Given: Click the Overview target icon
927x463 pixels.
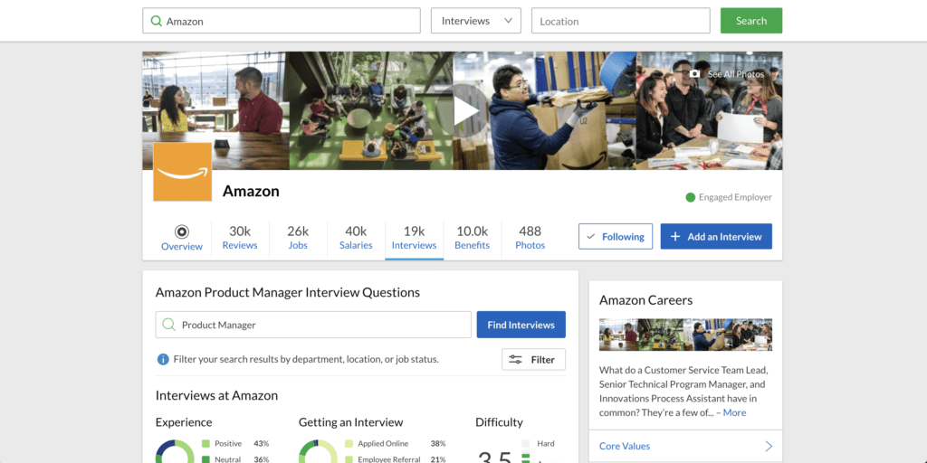Looking at the screenshot, I should pos(181,231).
